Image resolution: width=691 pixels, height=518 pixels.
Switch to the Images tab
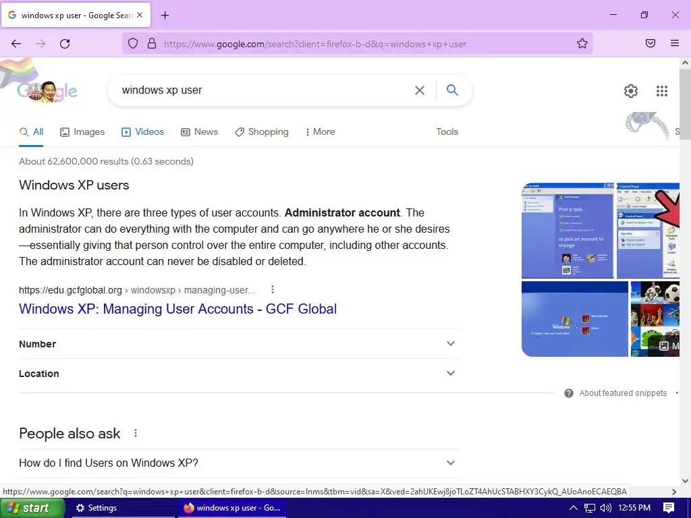point(82,132)
